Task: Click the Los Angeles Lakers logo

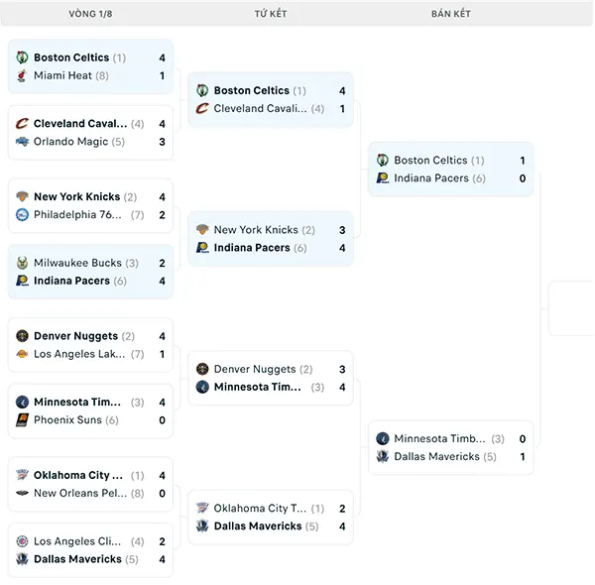Action: [22, 354]
